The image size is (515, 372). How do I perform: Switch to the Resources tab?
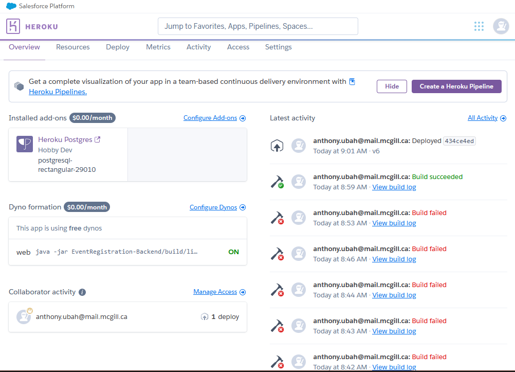coord(73,47)
